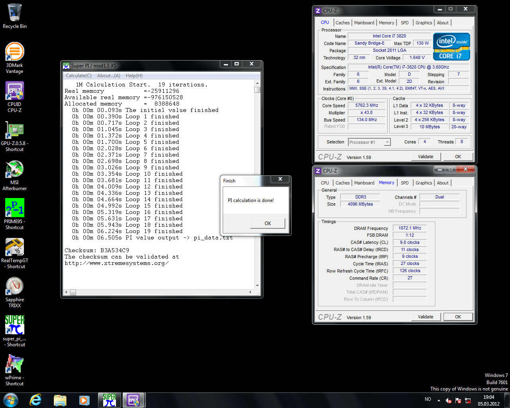Open the Recycle Bin desktop icon
The image size is (510, 408).
[15, 16]
